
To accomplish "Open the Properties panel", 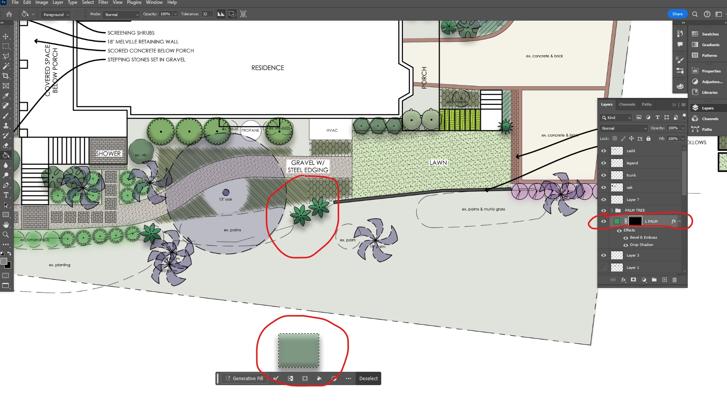I will pyautogui.click(x=706, y=71).
